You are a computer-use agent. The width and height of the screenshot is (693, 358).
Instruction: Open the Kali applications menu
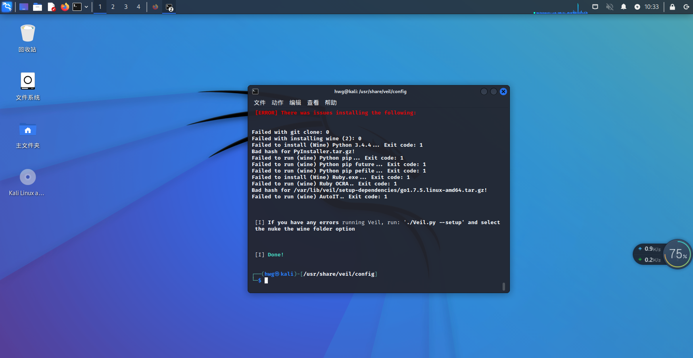point(7,7)
